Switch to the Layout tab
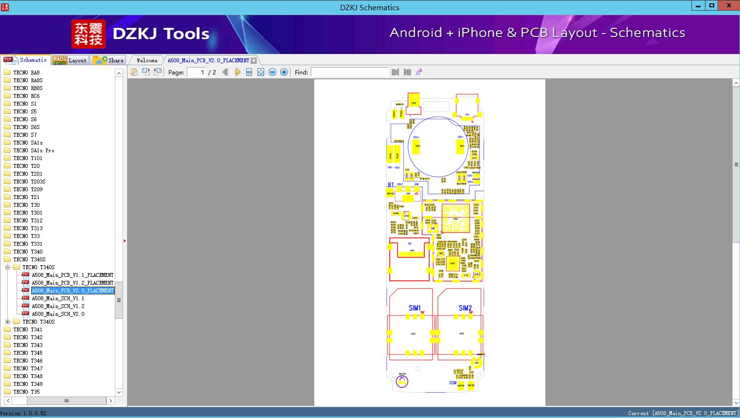Screen dimensions: 740x418 tap(70, 60)
